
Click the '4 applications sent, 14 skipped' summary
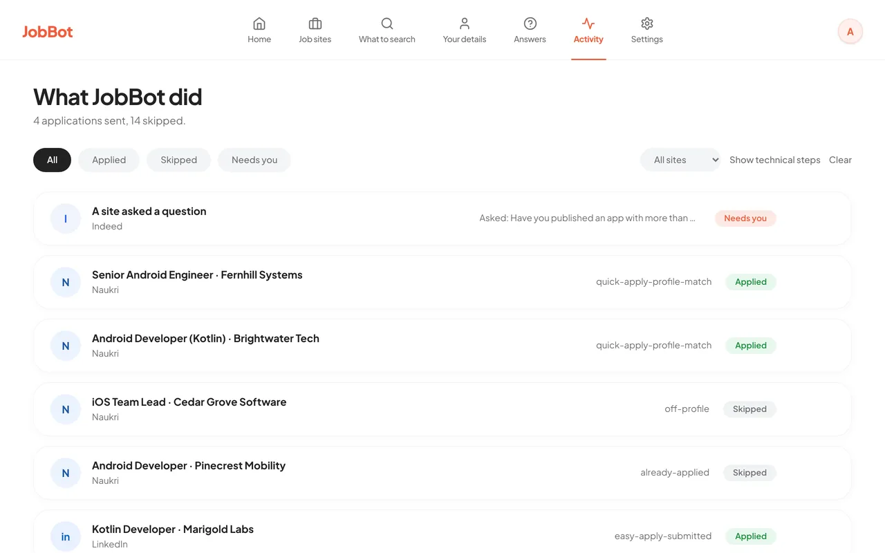click(109, 121)
